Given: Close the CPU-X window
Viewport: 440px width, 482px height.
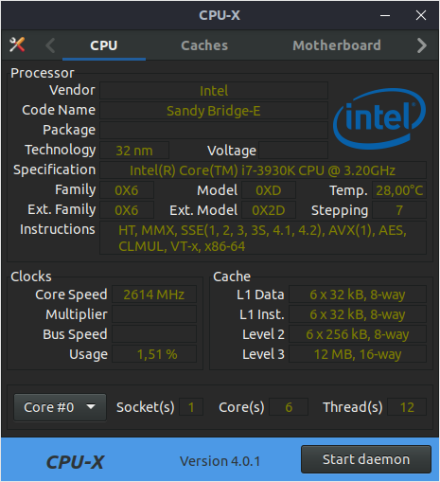Looking at the screenshot, I should [421, 15].
